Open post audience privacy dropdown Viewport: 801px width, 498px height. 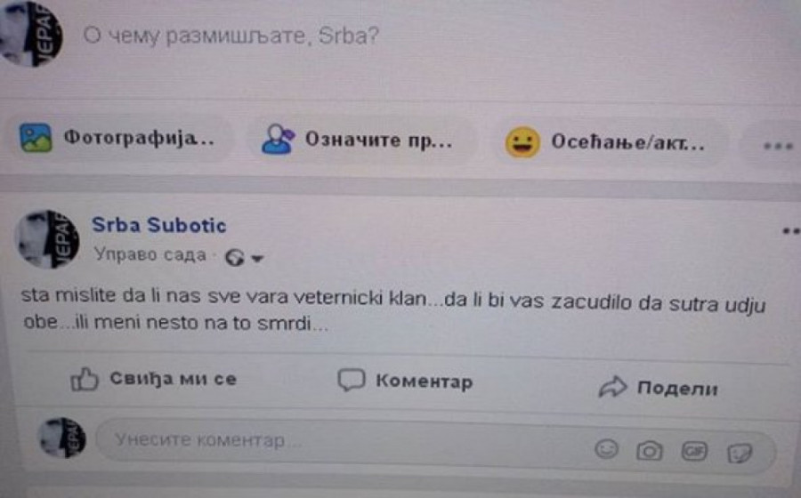(x=244, y=258)
